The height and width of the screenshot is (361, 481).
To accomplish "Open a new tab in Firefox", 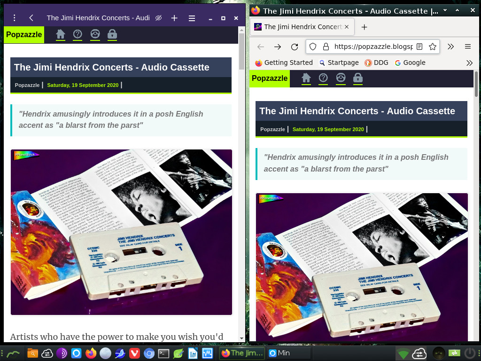I will click(x=364, y=27).
